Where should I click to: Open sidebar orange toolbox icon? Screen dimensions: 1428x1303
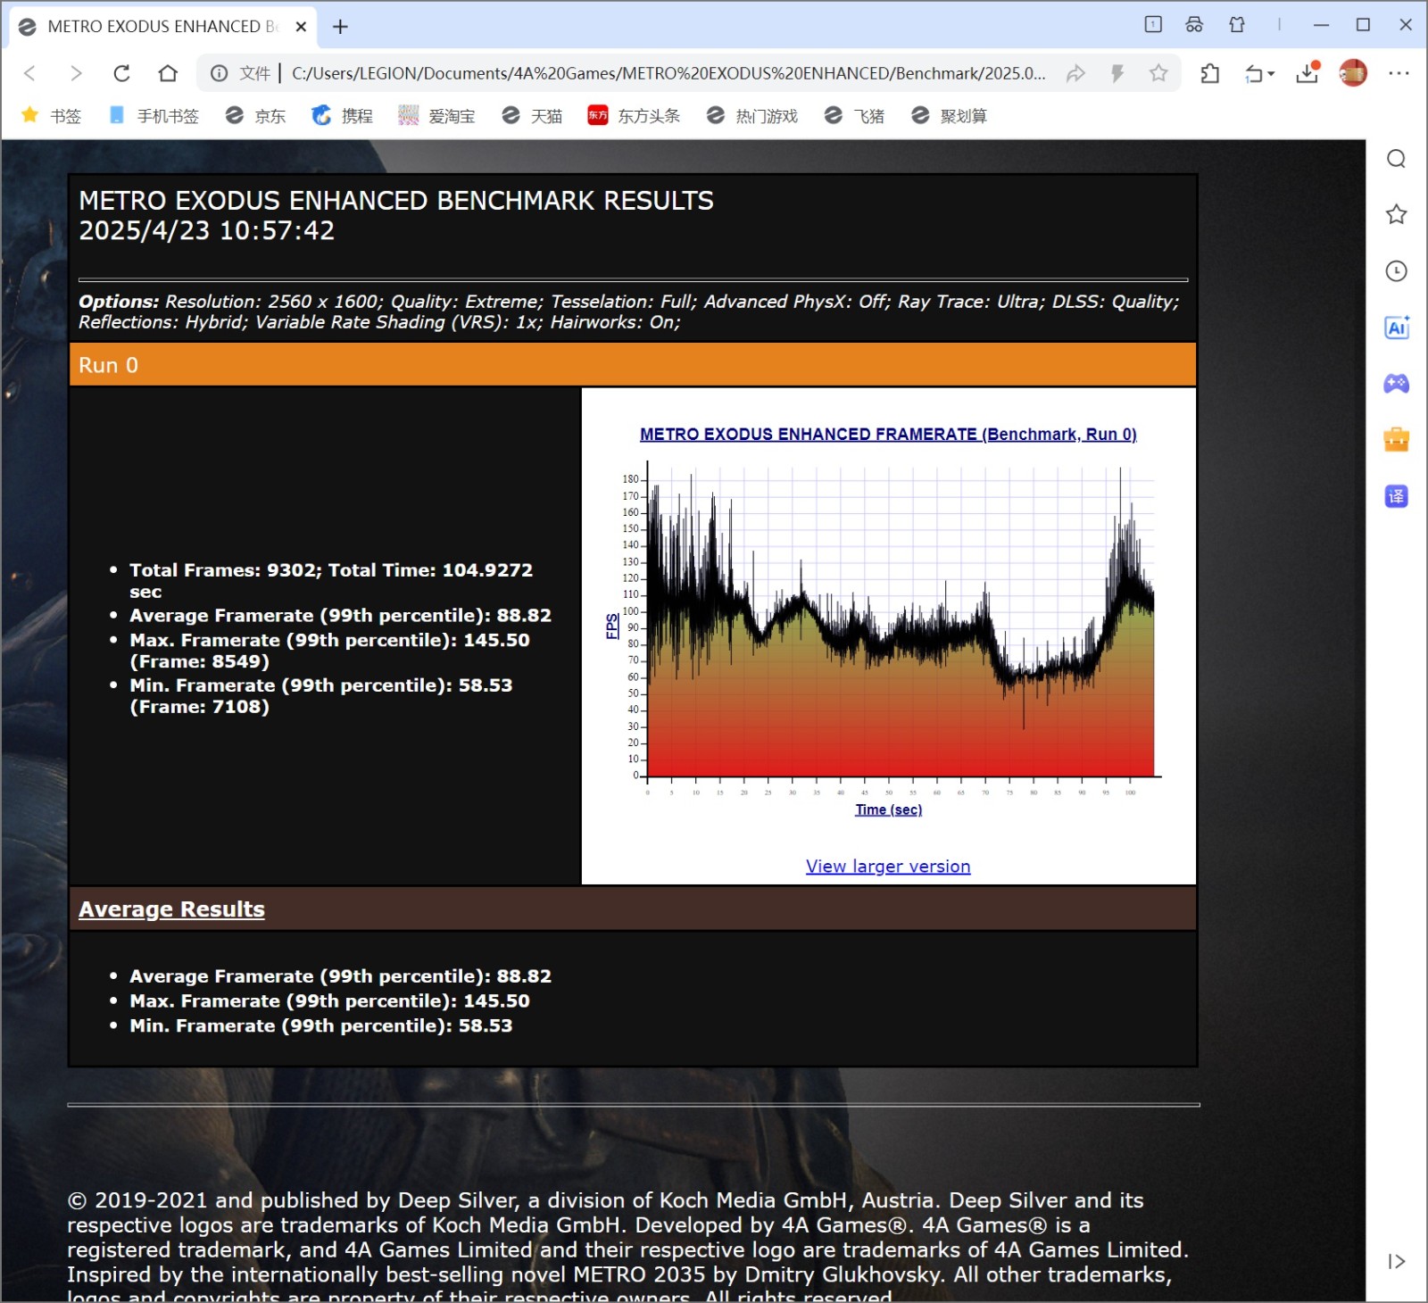pyautogui.click(x=1397, y=439)
